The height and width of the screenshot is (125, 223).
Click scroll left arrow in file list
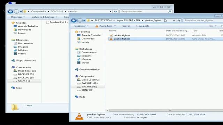[x=107, y=110]
